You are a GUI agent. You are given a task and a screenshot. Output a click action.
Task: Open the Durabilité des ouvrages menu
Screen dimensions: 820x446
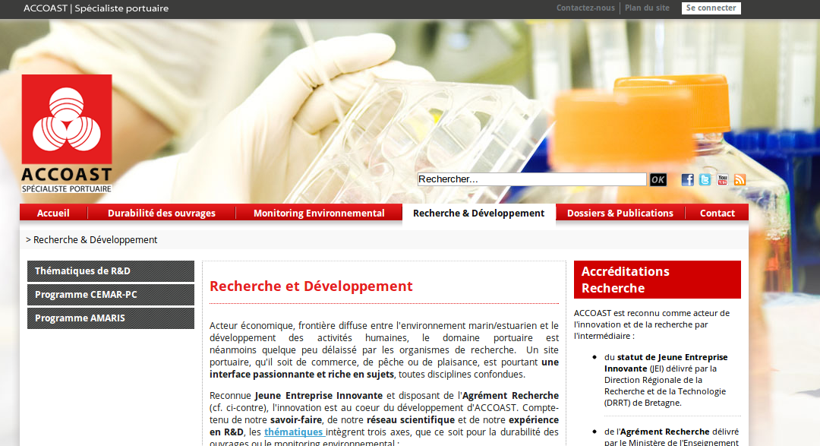(162, 213)
